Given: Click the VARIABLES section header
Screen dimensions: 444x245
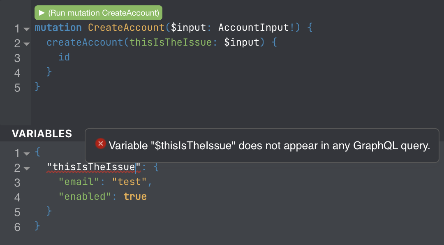Looking at the screenshot, I should [x=42, y=133].
